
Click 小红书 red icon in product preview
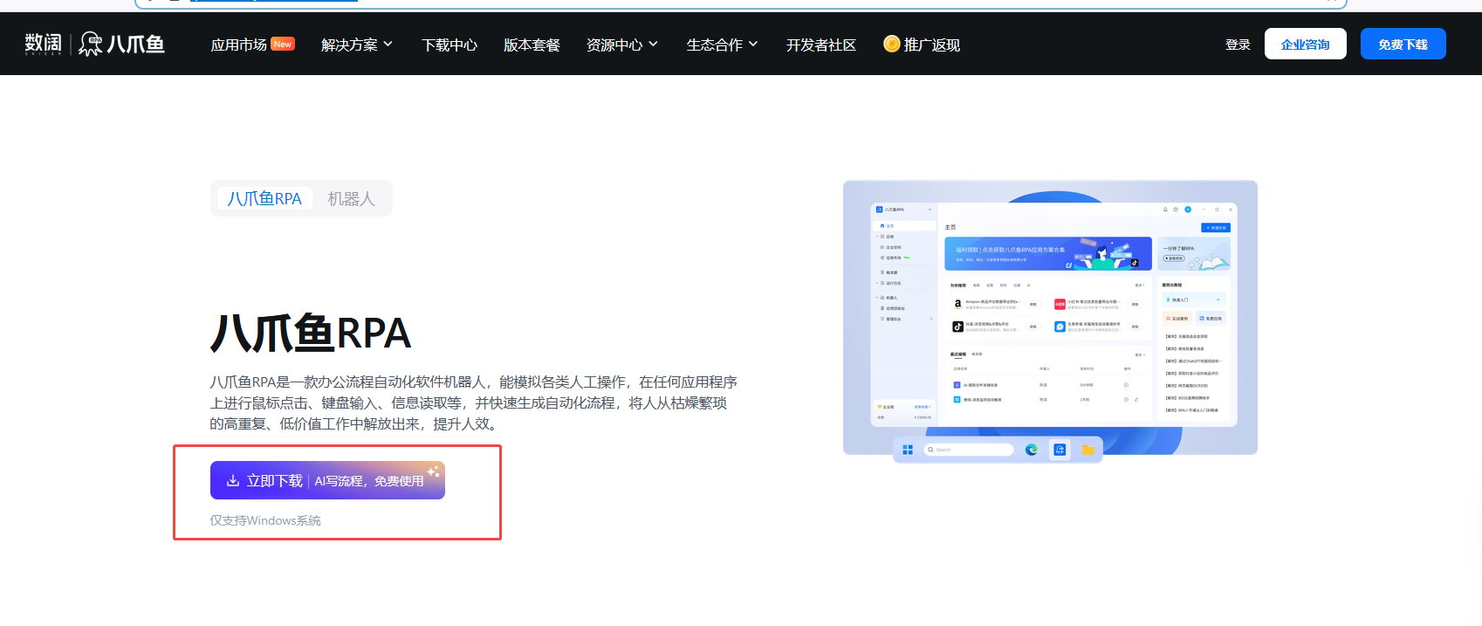coord(1060,304)
